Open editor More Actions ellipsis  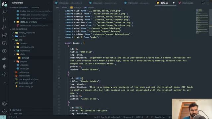pos(208,3)
